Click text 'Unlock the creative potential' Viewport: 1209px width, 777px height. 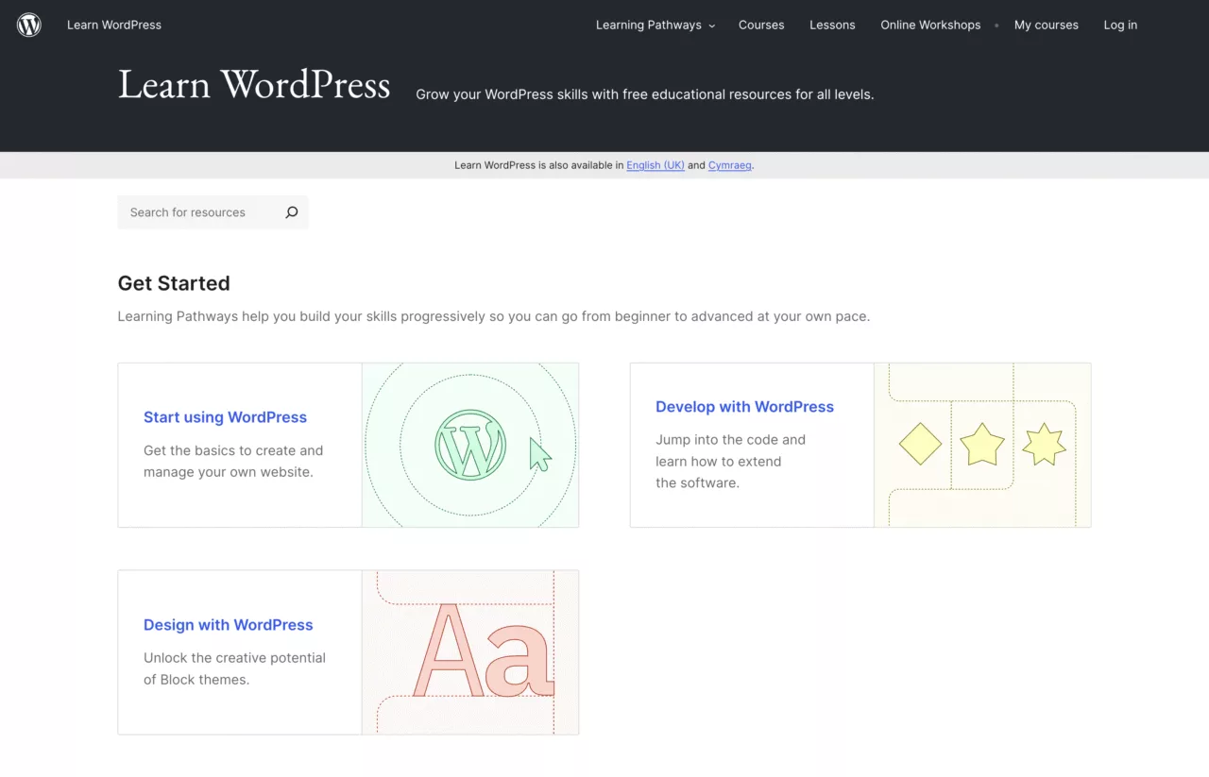(234, 658)
